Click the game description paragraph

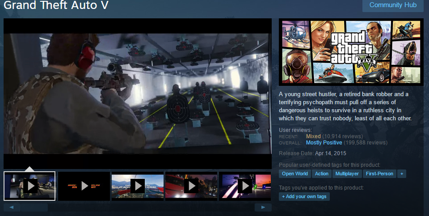click(x=345, y=106)
